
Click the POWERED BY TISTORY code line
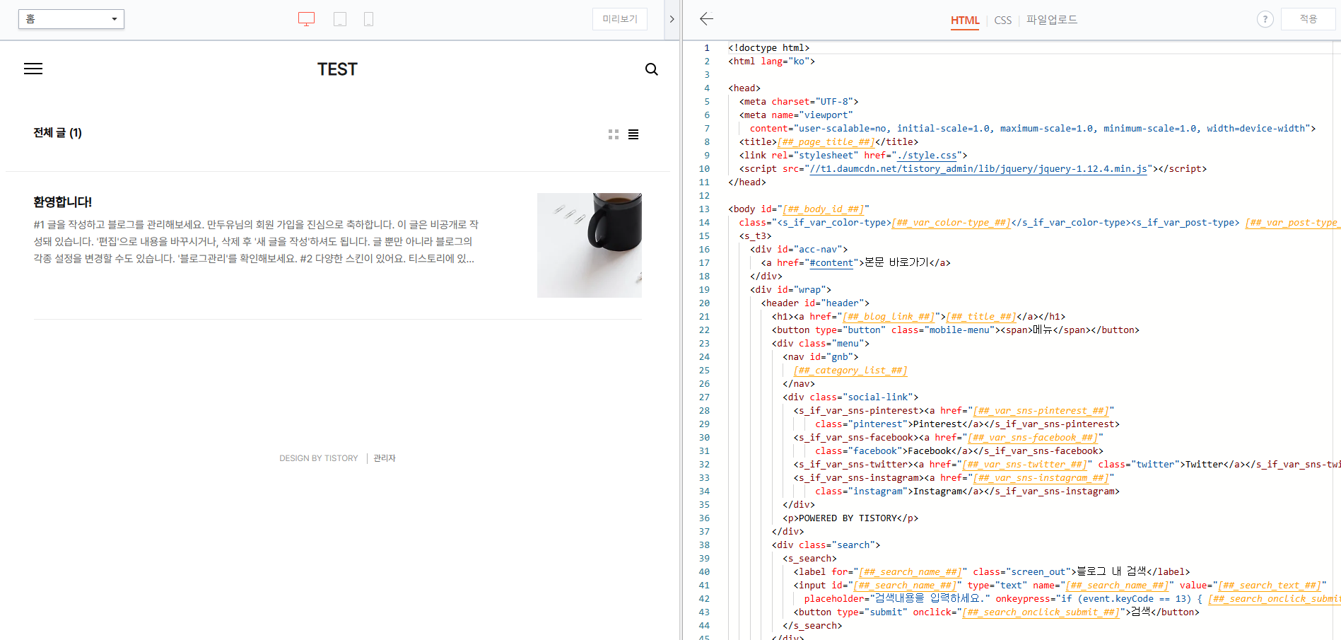pyautogui.click(x=850, y=518)
